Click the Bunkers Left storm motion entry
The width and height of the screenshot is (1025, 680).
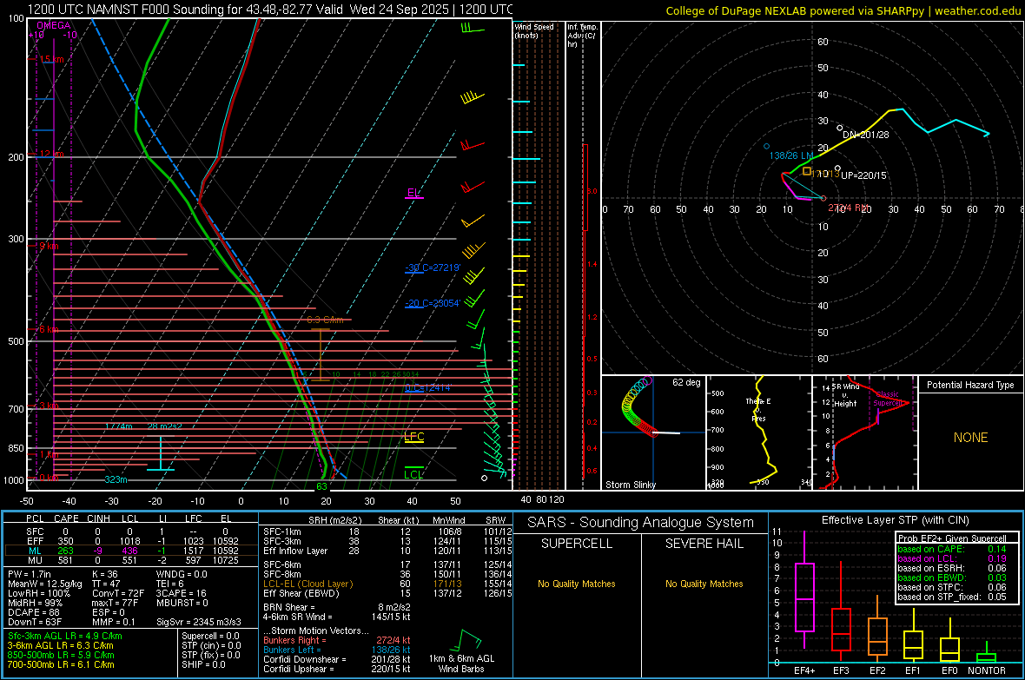point(337,650)
